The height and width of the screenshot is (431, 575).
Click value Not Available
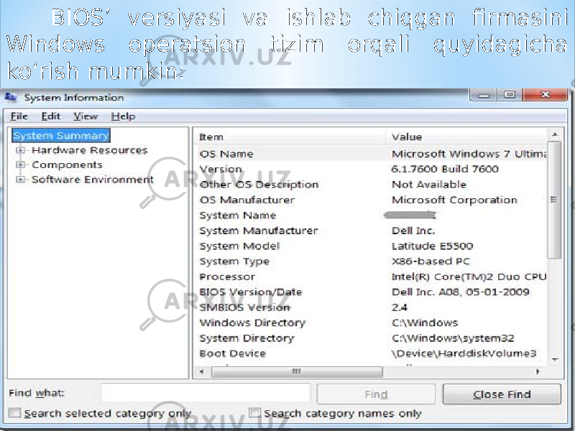coord(429,185)
